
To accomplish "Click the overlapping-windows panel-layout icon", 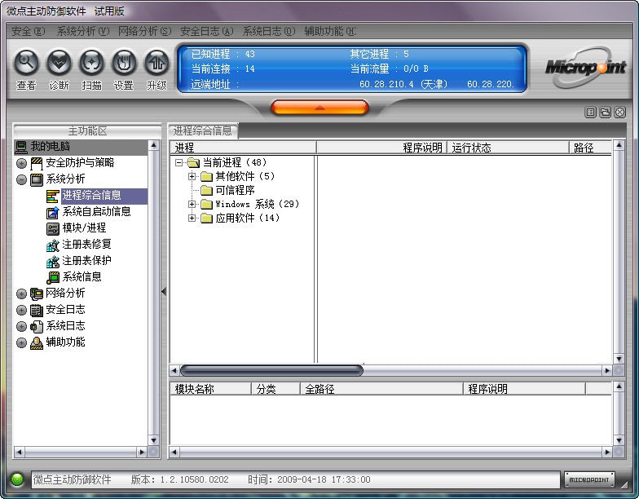I will point(605,113).
